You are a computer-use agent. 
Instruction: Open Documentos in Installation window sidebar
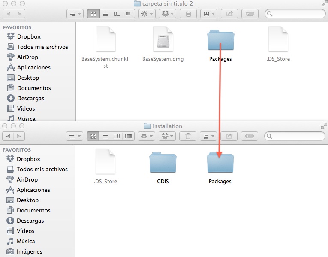coord(28,210)
